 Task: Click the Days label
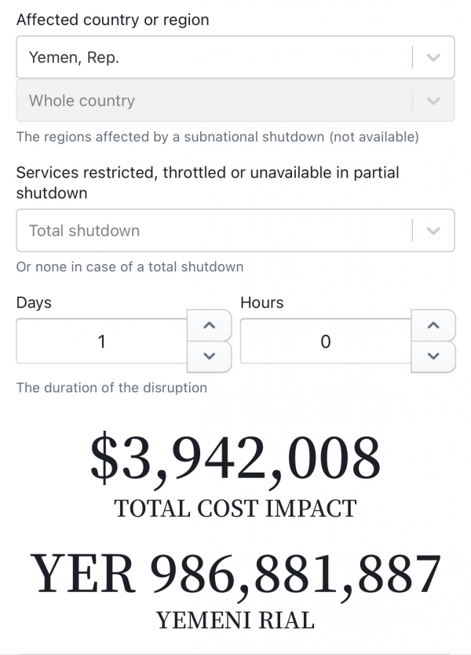pos(34,303)
